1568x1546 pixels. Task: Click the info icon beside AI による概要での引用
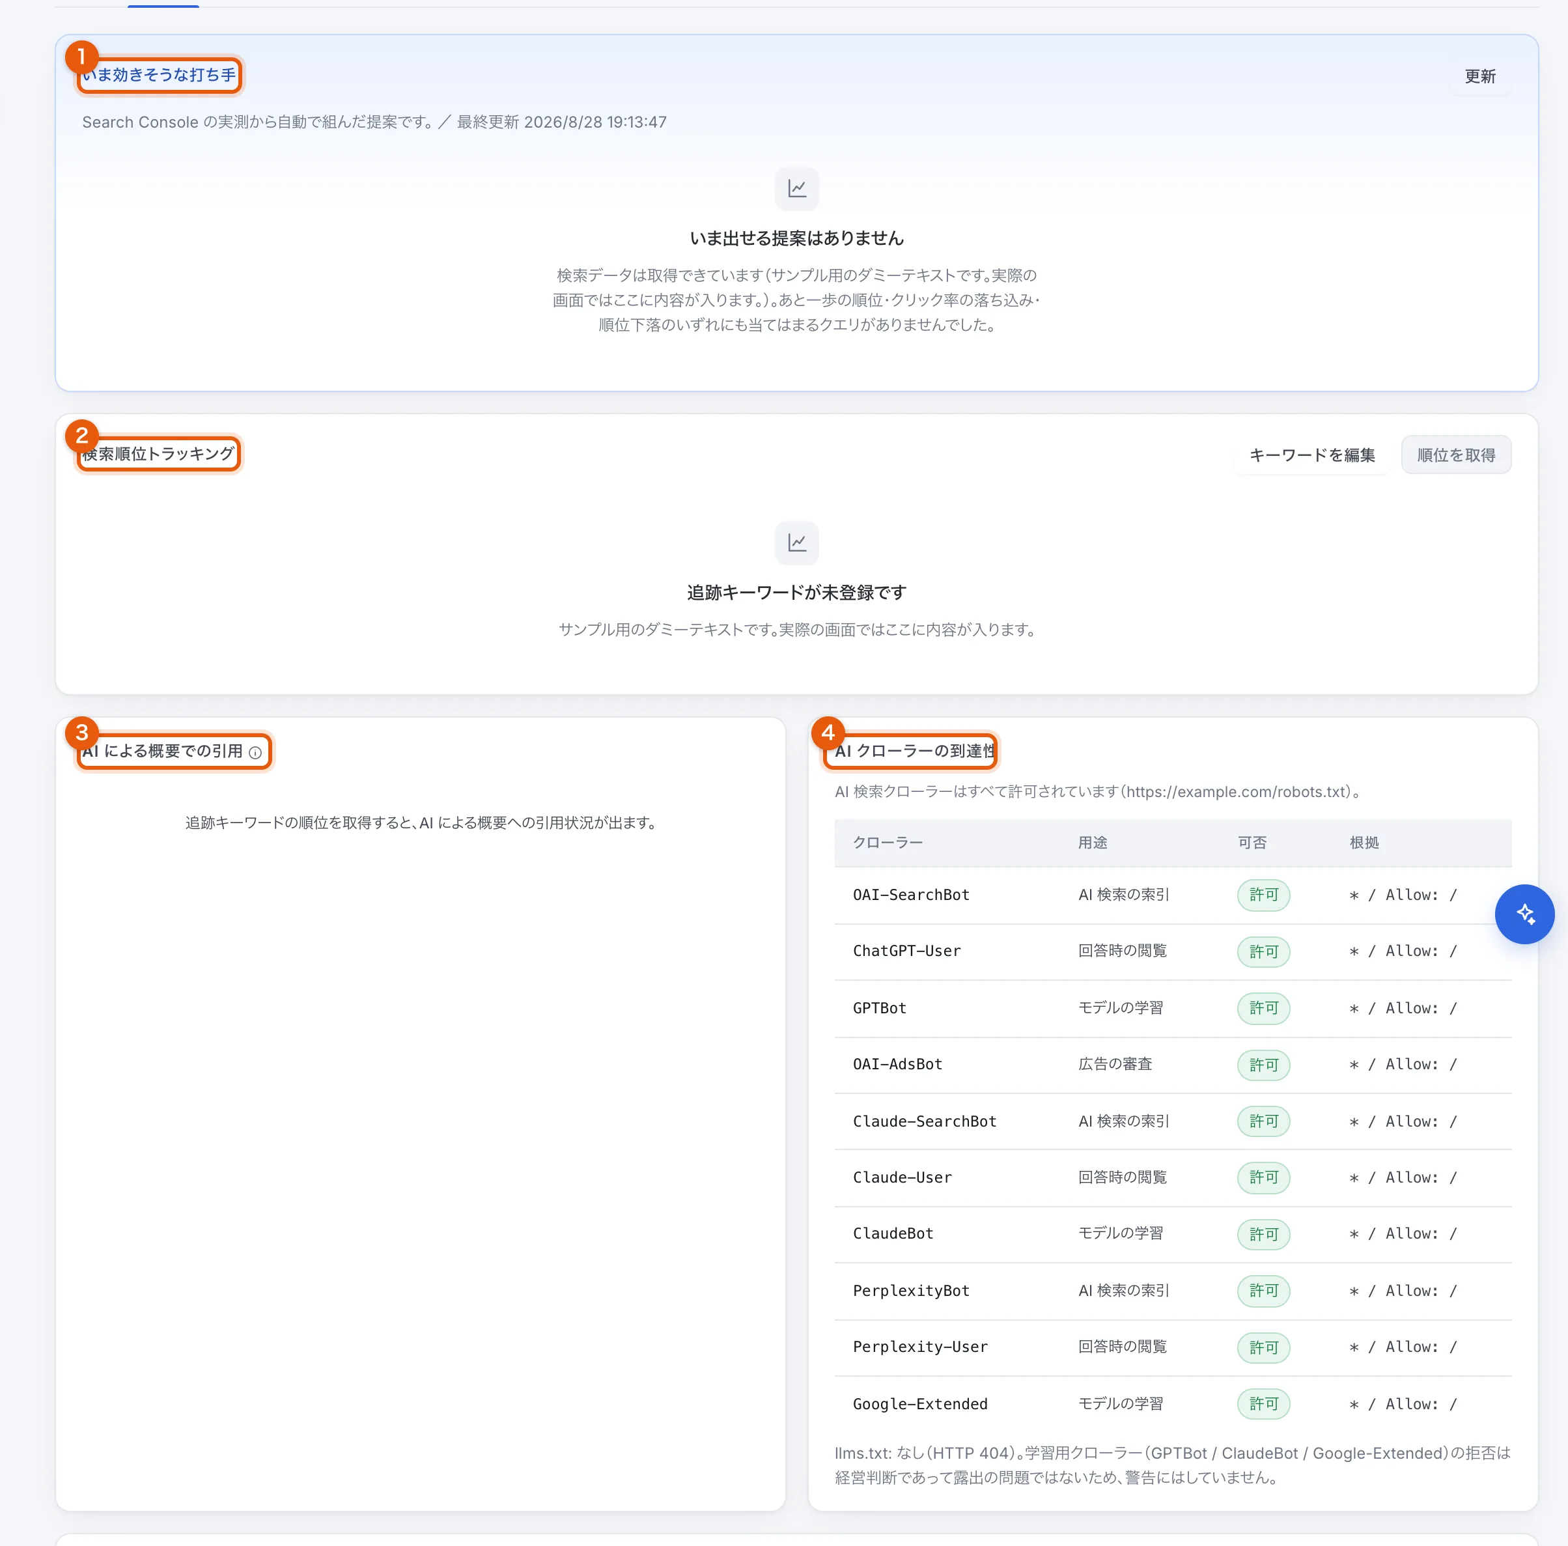[255, 752]
